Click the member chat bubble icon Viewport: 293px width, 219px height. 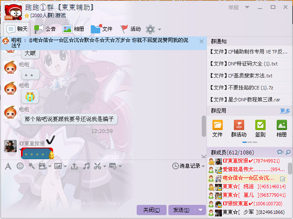coord(280,152)
